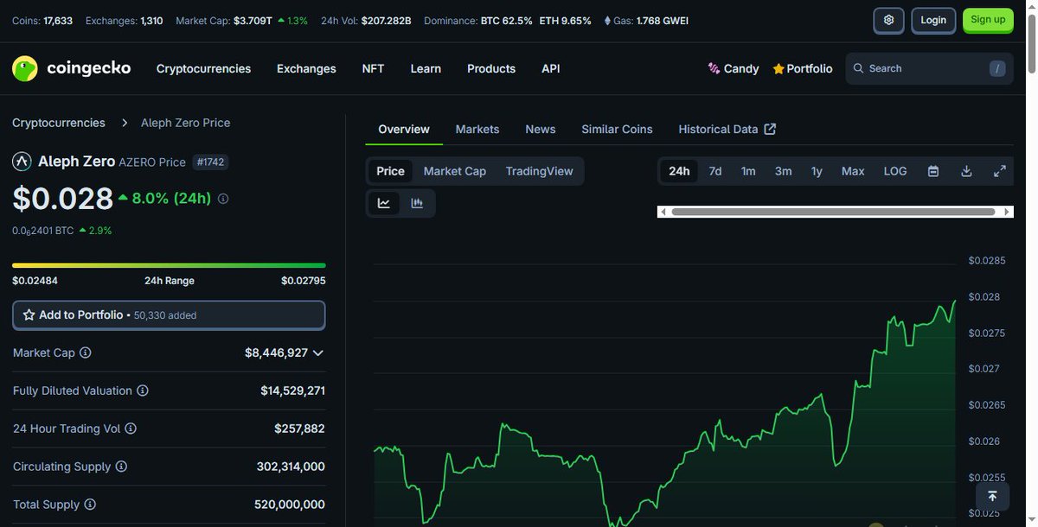Click BTC 62.5% dominance value
1038x527 pixels.
pyautogui.click(x=506, y=20)
